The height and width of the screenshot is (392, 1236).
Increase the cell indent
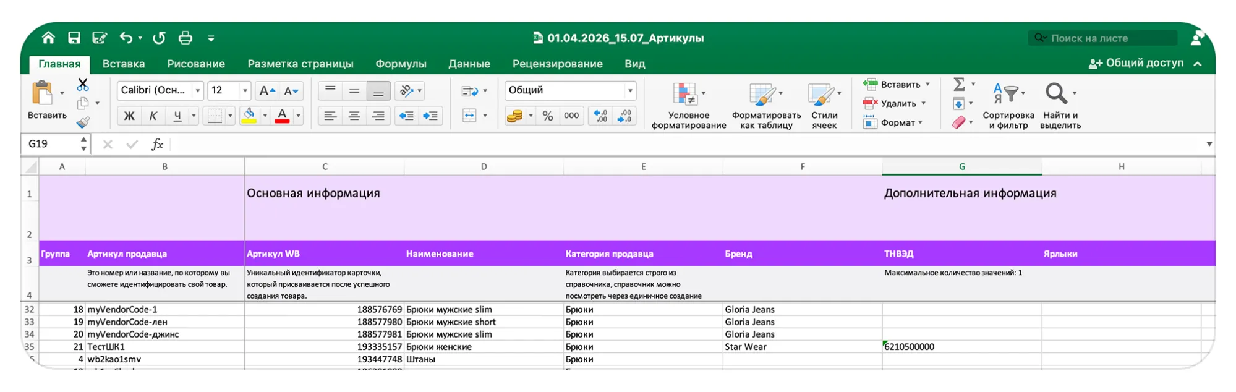[x=430, y=116]
